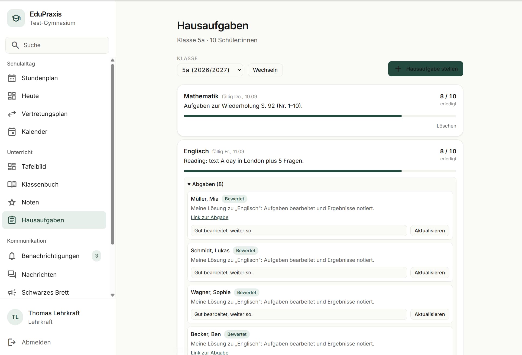This screenshot has height=355, width=522.
Task: Edit the feedback field for Wagner, Sophie
Action: coord(299,314)
